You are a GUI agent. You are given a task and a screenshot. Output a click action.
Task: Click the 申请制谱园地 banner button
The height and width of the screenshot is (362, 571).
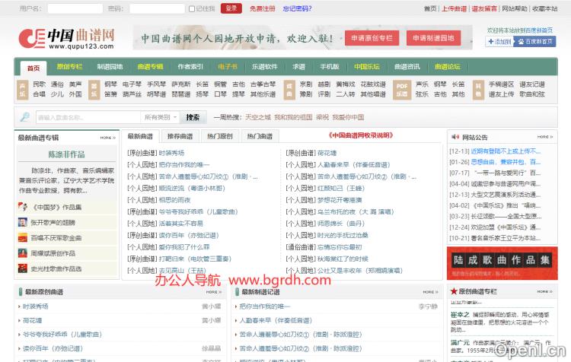tap(433, 38)
